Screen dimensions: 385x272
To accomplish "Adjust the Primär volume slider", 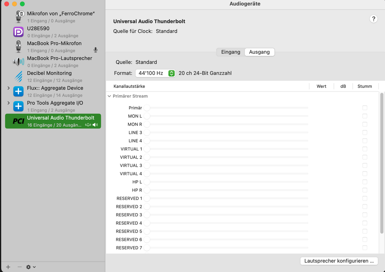I will tap(226, 108).
